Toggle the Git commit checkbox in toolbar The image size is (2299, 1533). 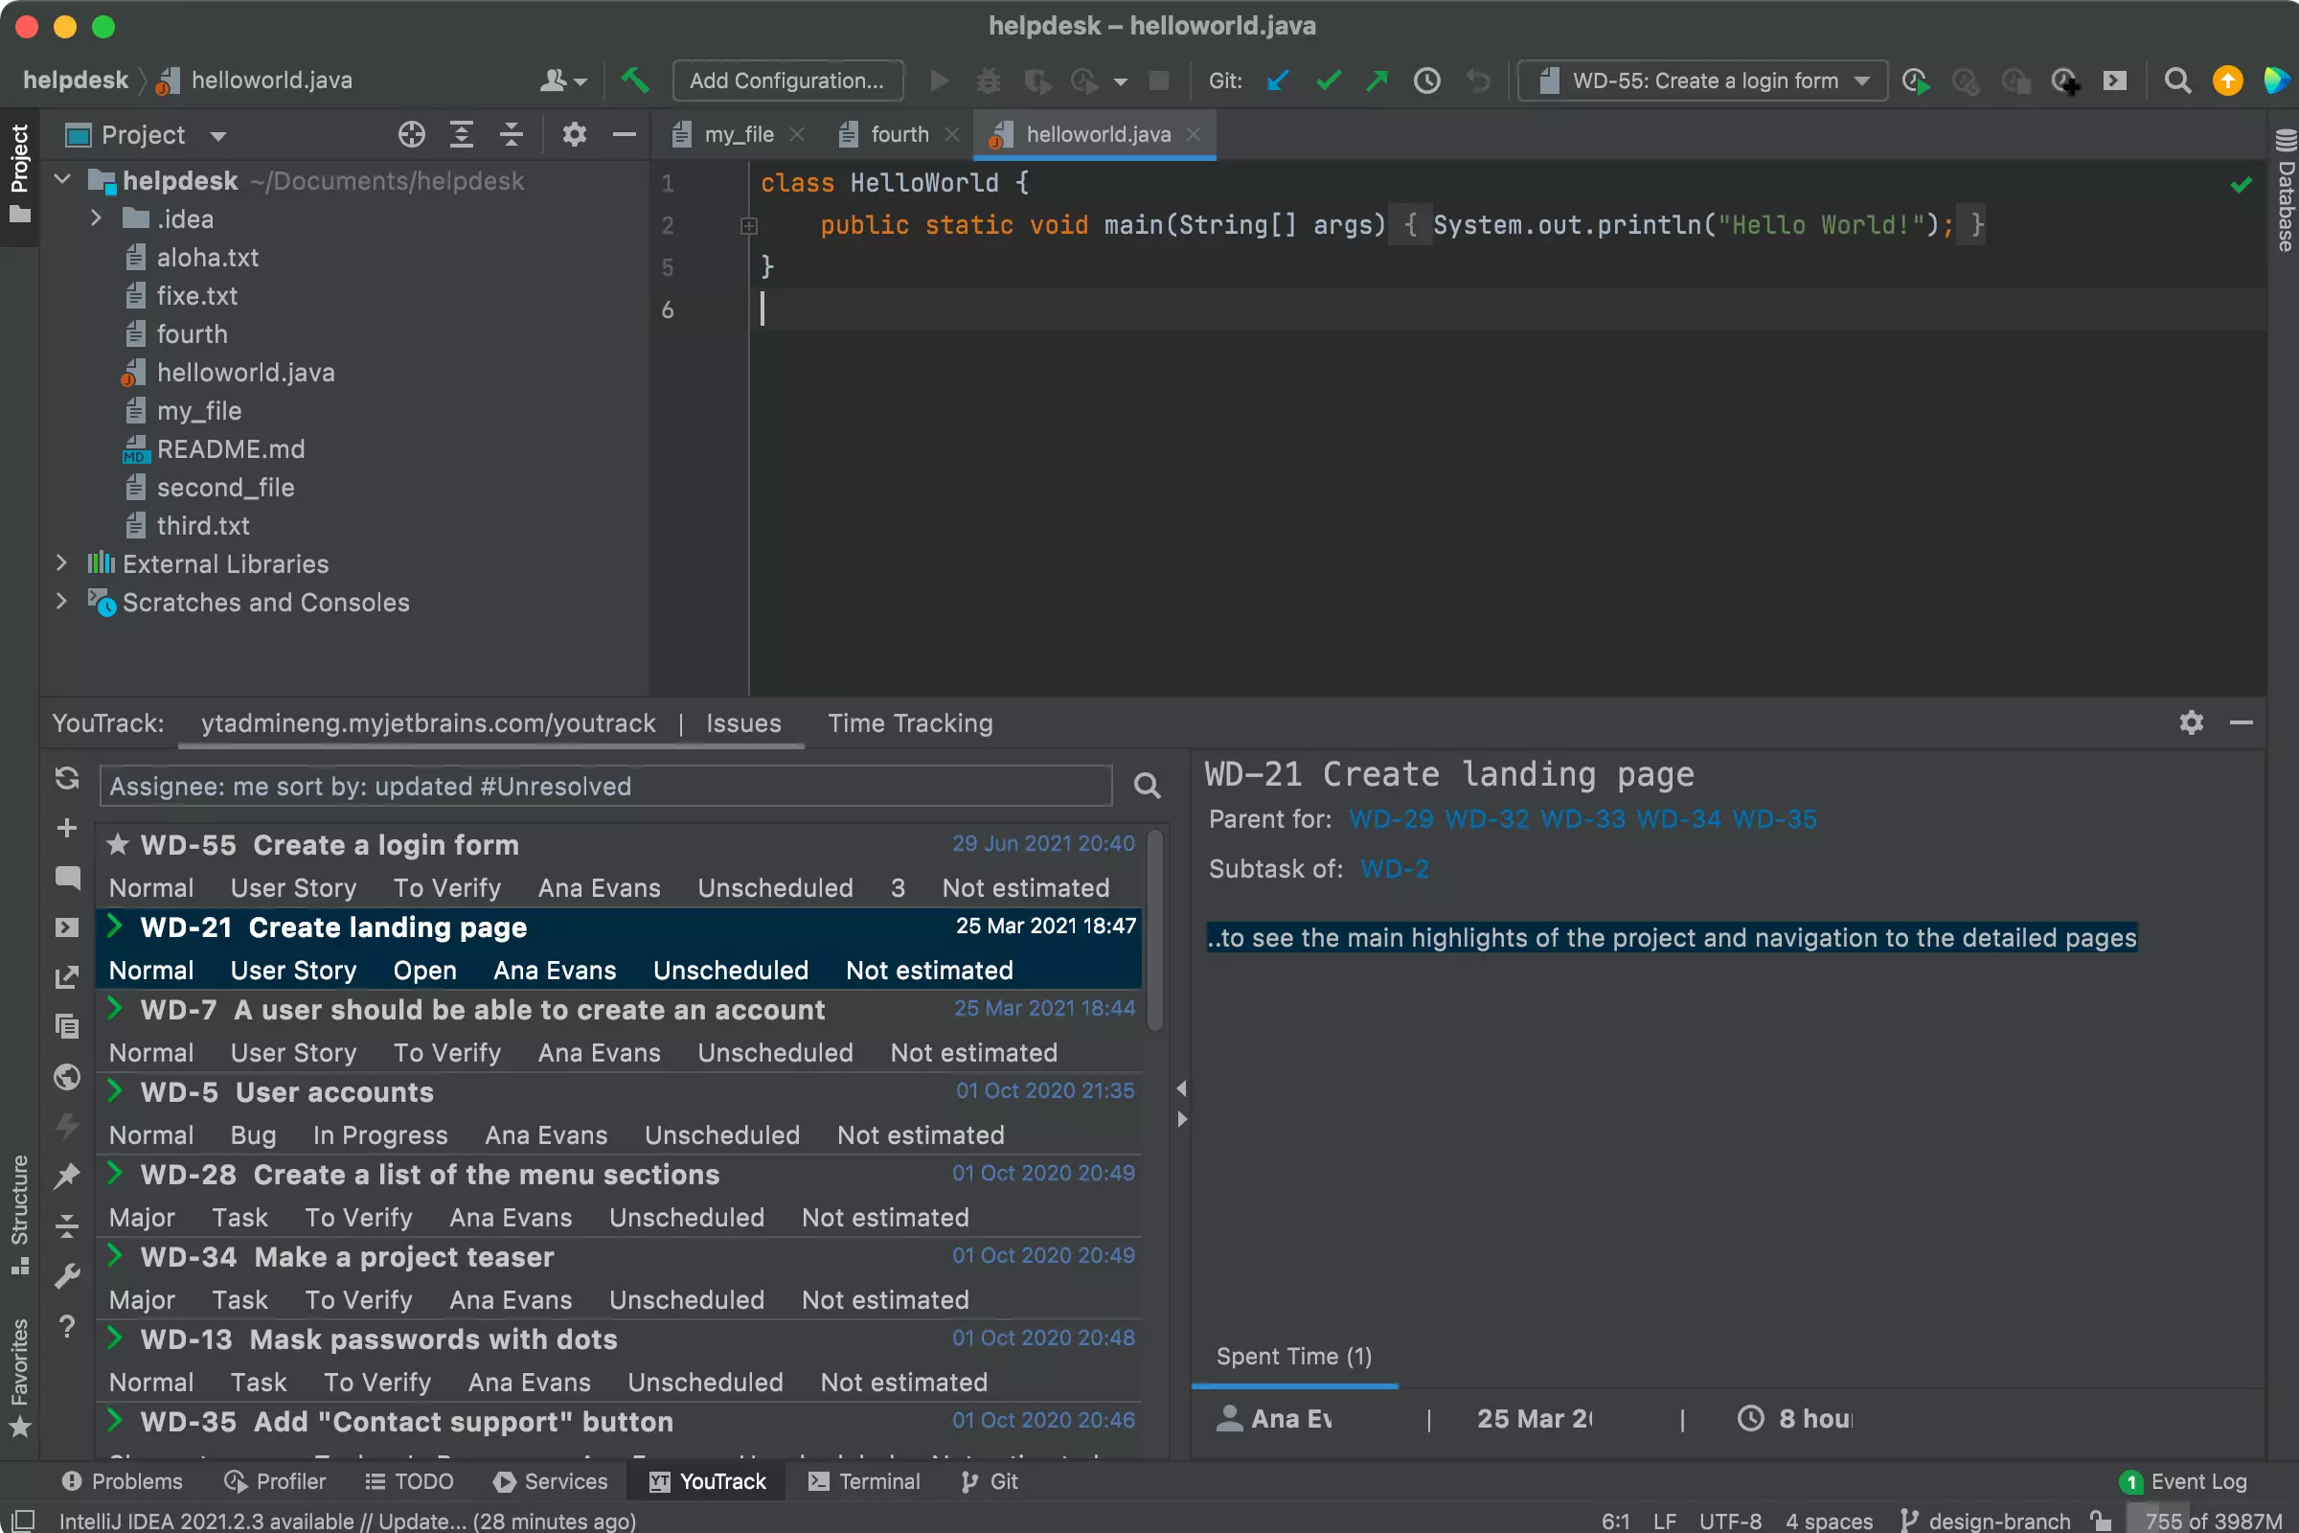[1326, 80]
